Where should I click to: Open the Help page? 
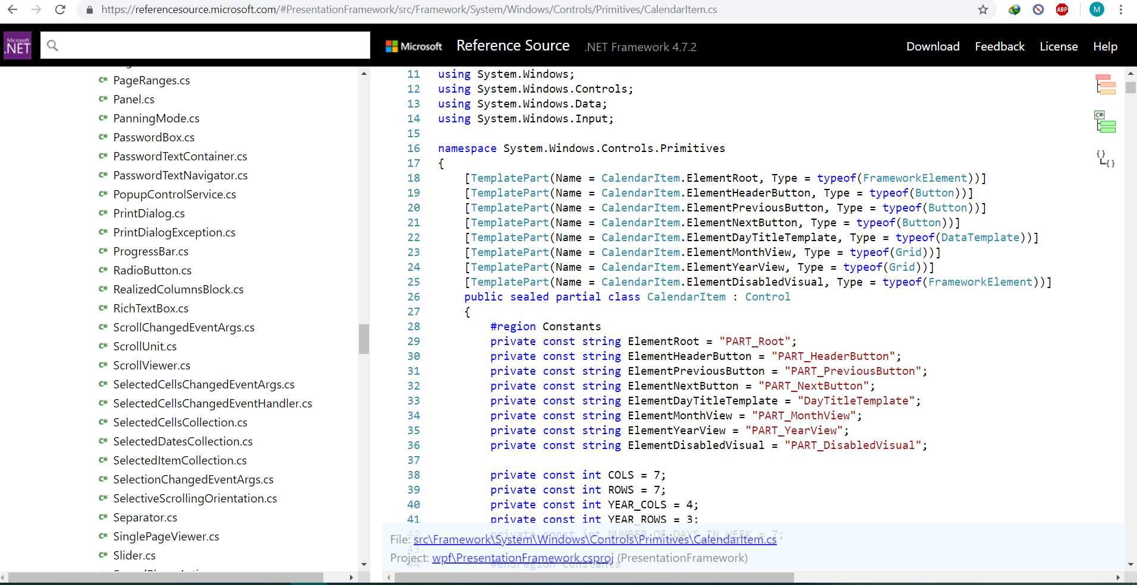[x=1105, y=46]
